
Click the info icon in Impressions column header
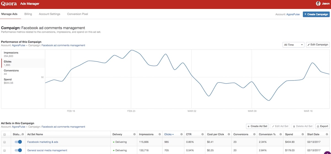pos(160,134)
